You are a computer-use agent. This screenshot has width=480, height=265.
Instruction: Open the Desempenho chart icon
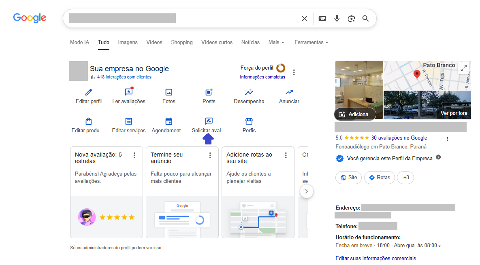coord(249,92)
